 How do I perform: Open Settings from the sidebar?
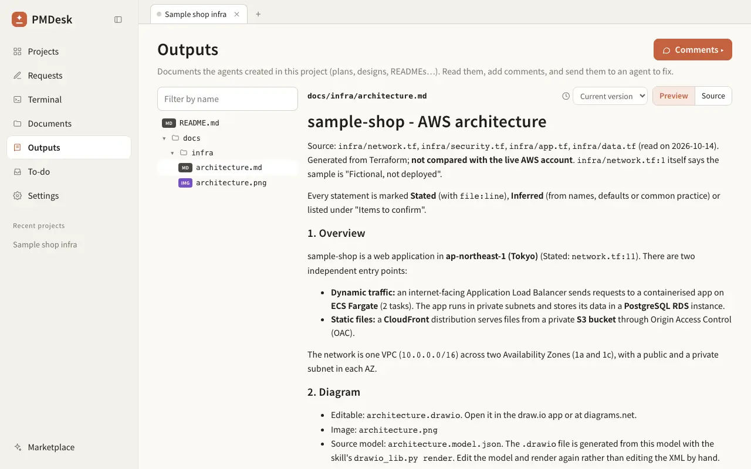(x=69, y=196)
